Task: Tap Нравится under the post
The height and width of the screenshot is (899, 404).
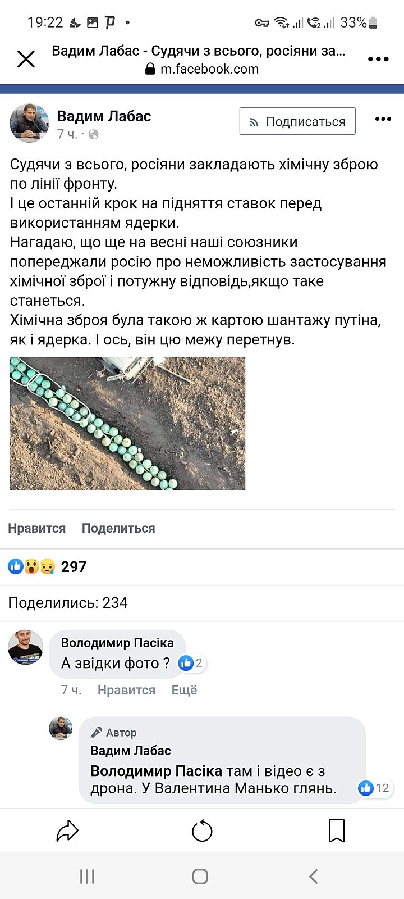Action: [x=36, y=528]
